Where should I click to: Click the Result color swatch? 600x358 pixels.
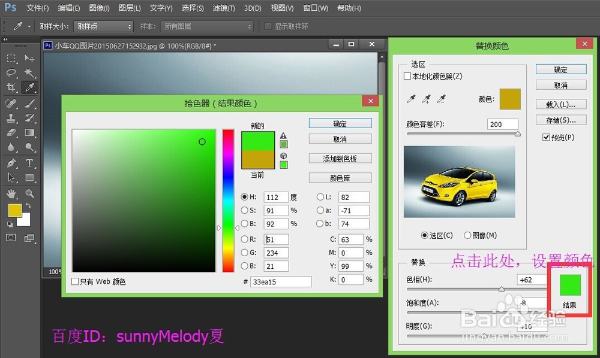point(570,285)
